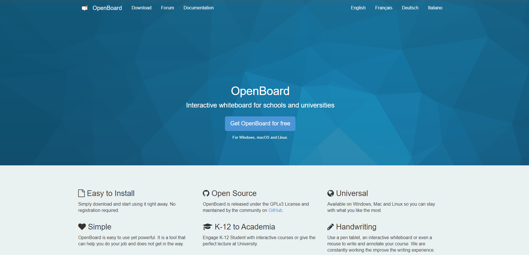The height and width of the screenshot is (255, 529).
Task: Go to the OpenBoard brand home link
Action: pos(107,8)
